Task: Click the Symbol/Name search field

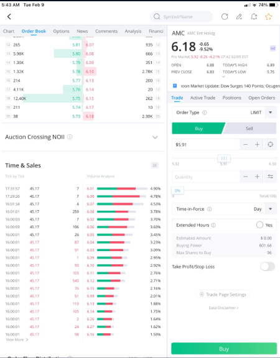Action: coord(181,17)
